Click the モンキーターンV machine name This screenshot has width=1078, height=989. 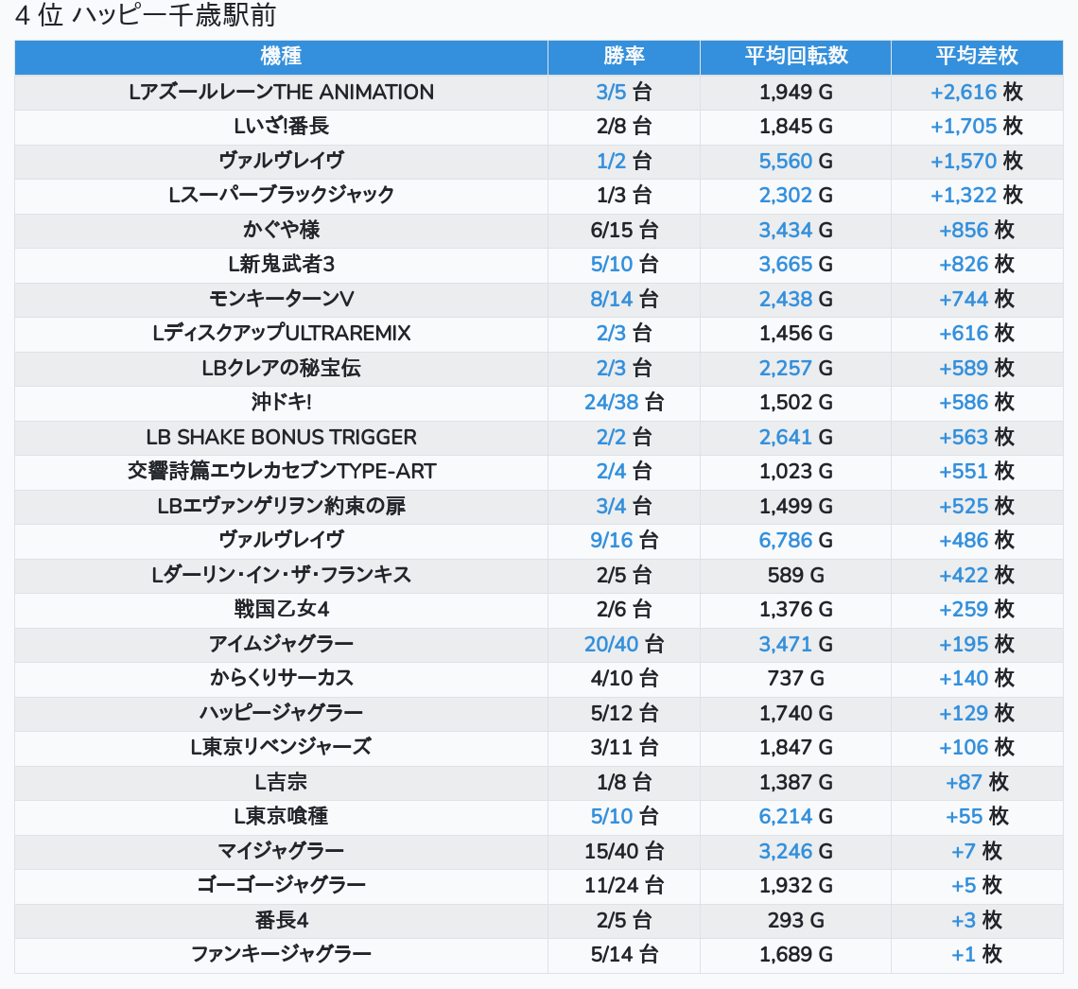pos(281,299)
